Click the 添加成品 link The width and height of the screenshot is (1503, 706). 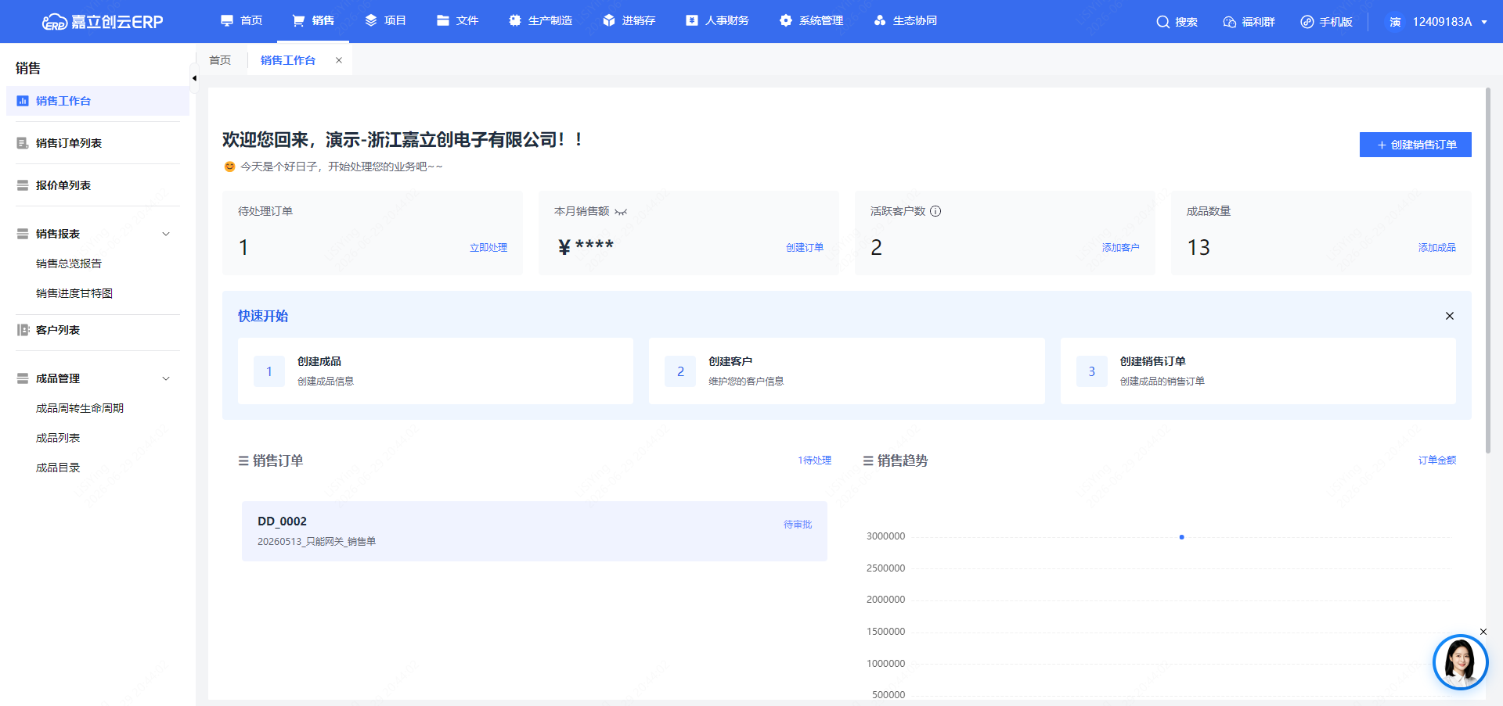tap(1437, 247)
